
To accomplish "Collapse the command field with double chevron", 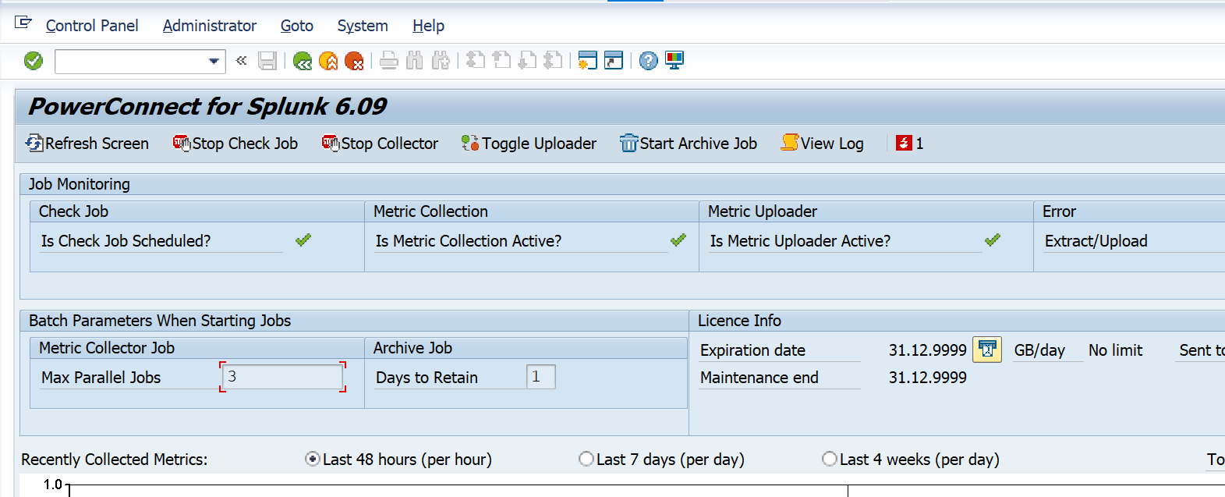I will coord(242,61).
